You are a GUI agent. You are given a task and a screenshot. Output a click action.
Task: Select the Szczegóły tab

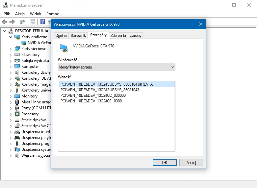pyautogui.click(x=98, y=35)
